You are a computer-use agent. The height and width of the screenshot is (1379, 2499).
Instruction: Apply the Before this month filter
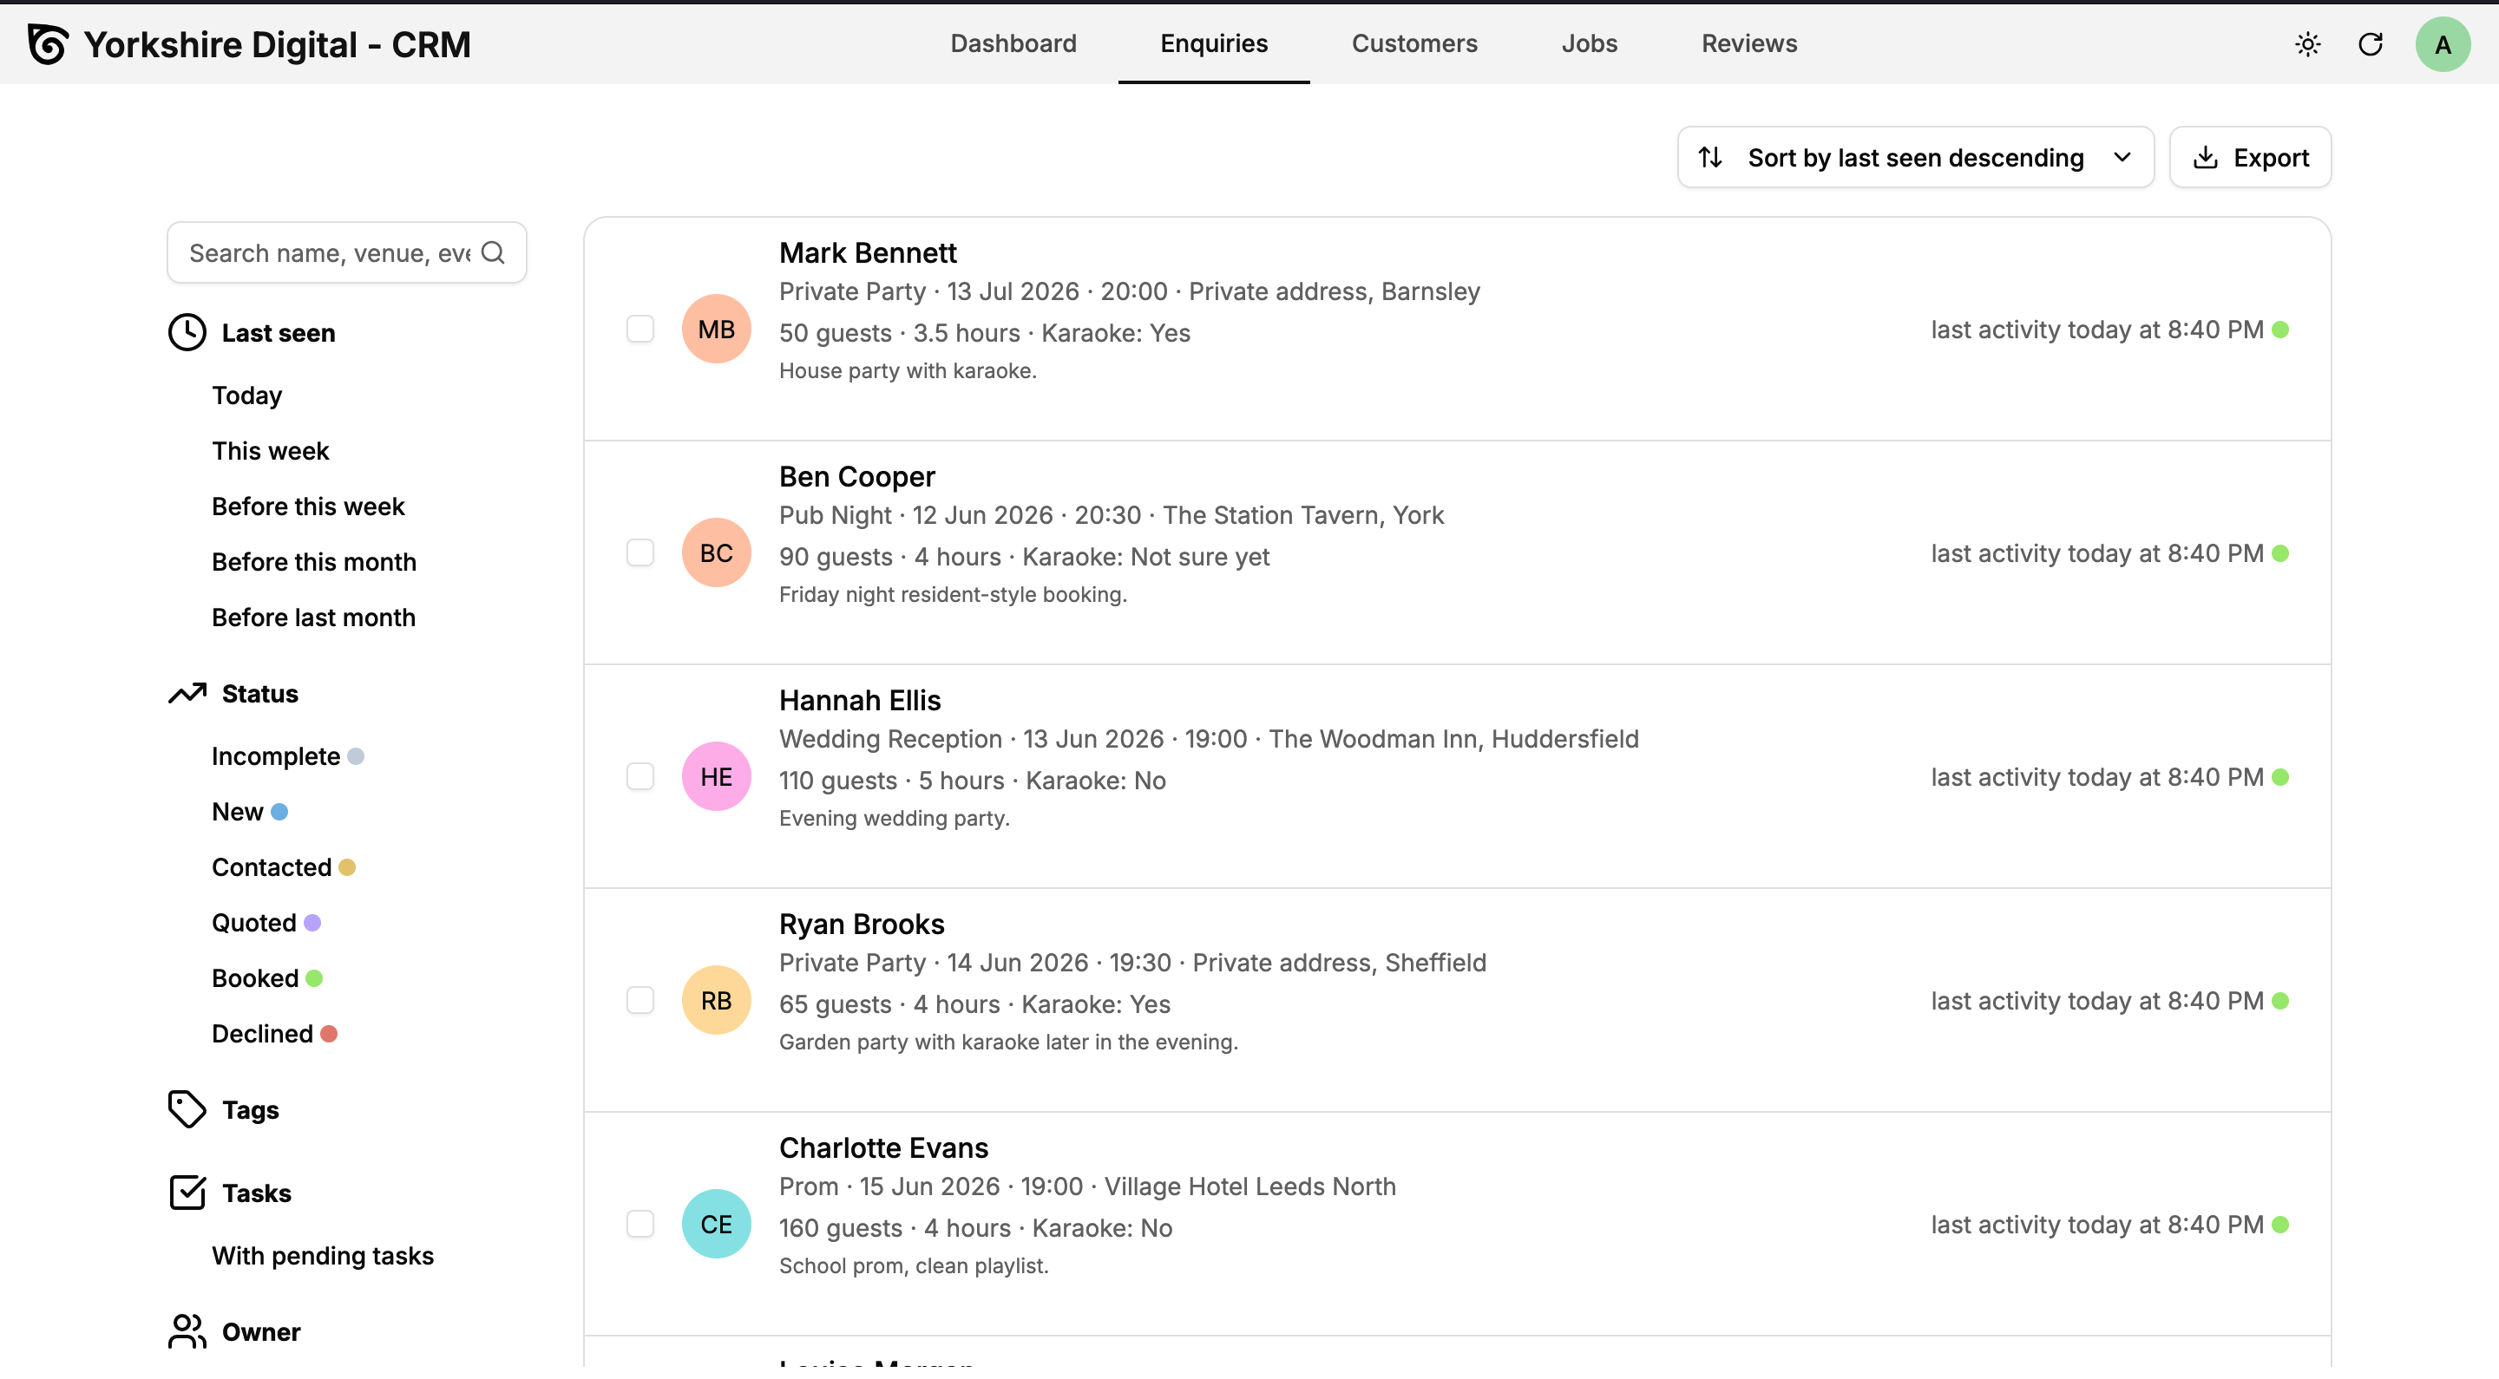pos(314,563)
